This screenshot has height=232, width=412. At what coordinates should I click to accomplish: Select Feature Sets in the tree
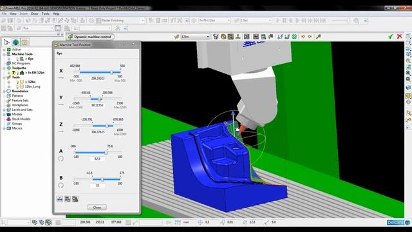[20, 101]
